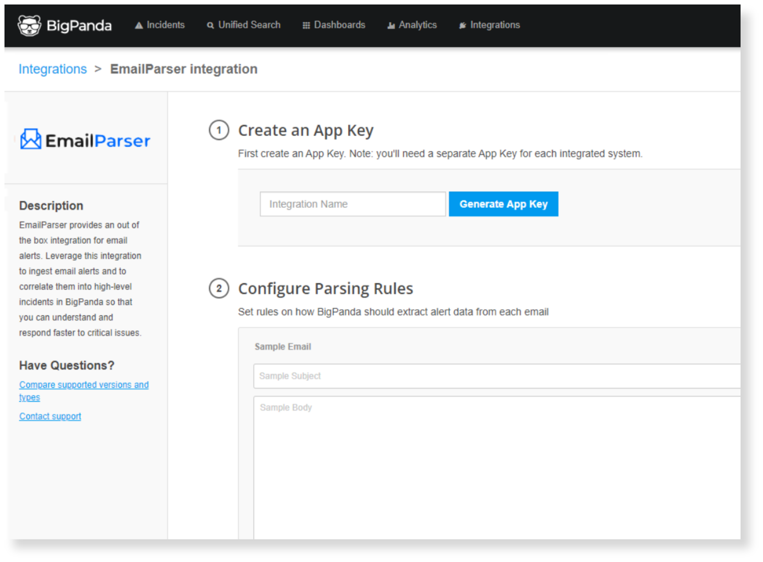Focus the Integration Name input field
This screenshot has height=562, width=763.
click(353, 204)
